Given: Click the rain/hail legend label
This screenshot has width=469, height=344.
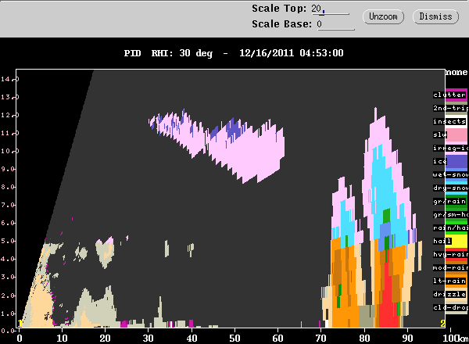Looking at the screenshot, I should [450, 228].
